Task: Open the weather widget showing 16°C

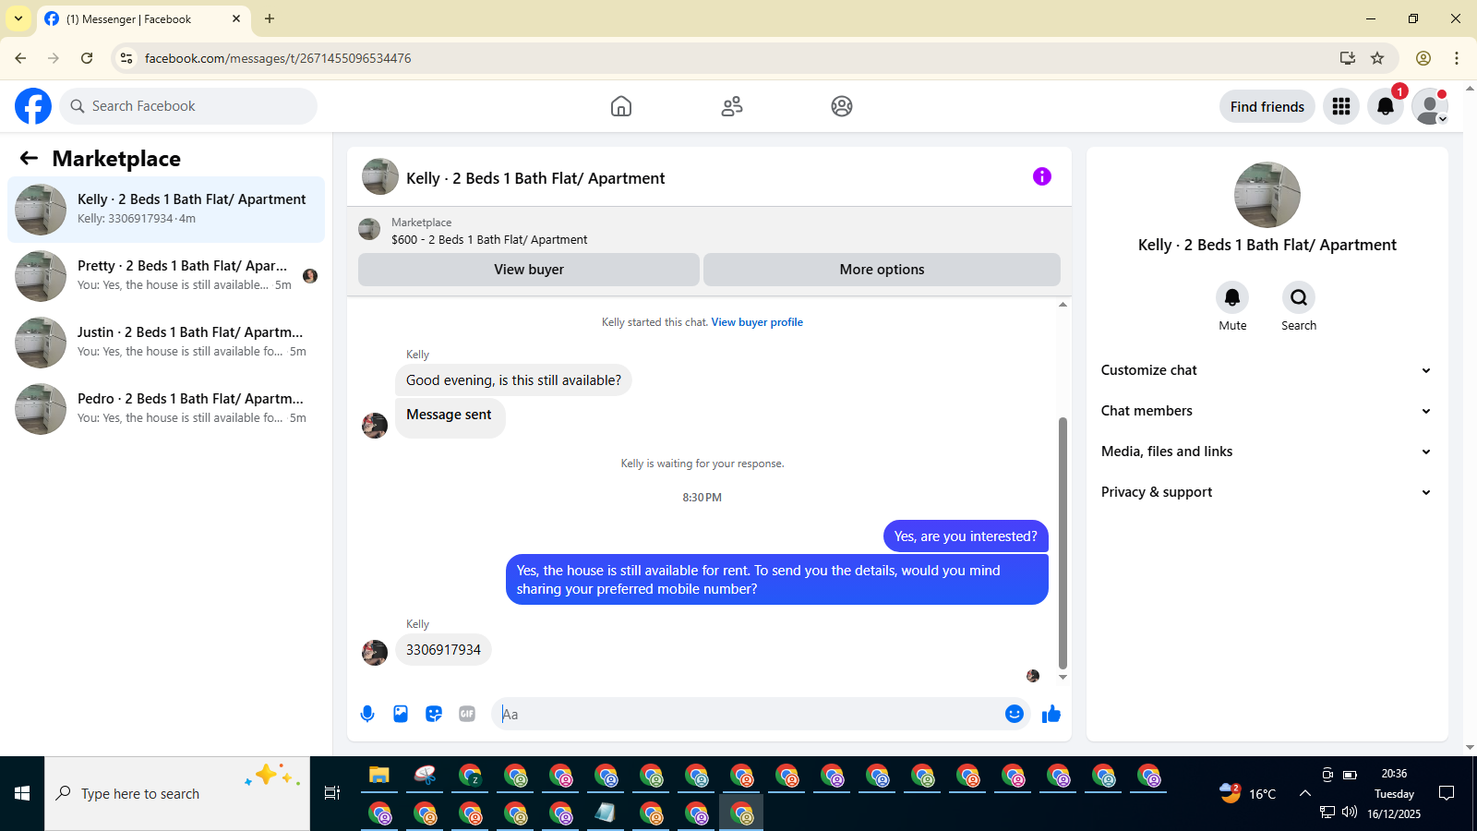Action: 1248,793
